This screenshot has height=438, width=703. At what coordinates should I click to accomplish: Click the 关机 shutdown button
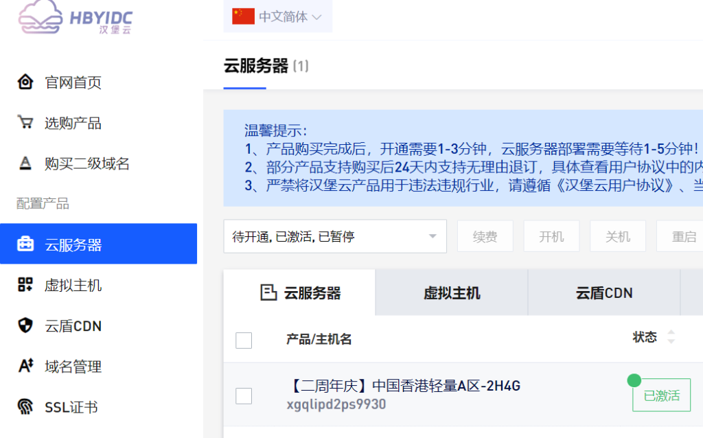point(618,237)
